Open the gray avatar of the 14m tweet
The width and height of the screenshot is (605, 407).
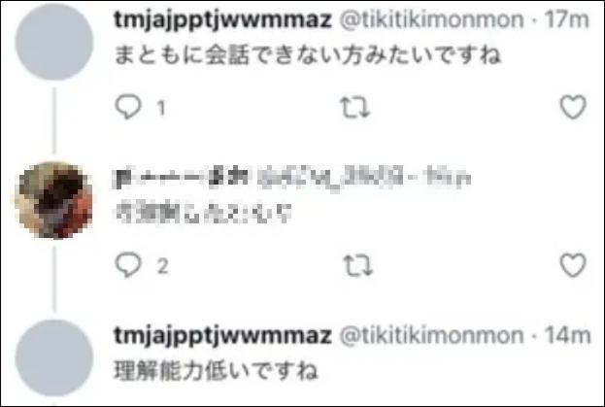[x=54, y=358]
